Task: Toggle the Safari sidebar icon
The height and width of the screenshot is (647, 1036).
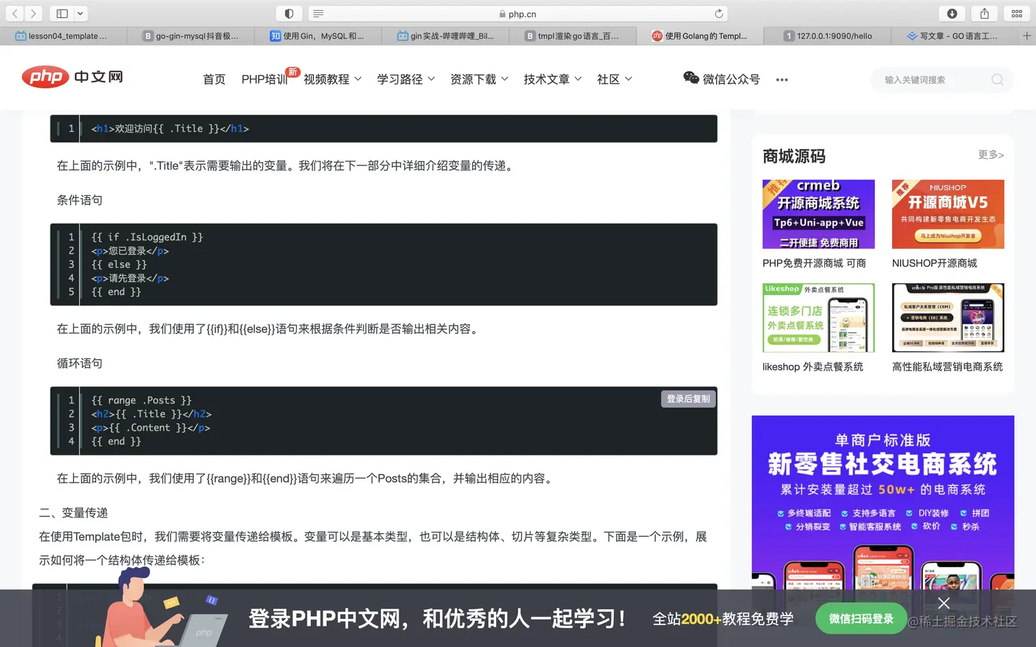Action: tap(62, 13)
